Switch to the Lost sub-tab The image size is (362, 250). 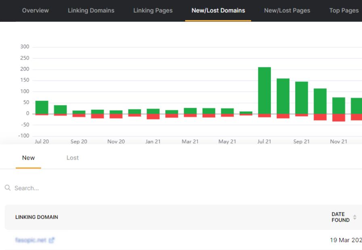pos(73,158)
